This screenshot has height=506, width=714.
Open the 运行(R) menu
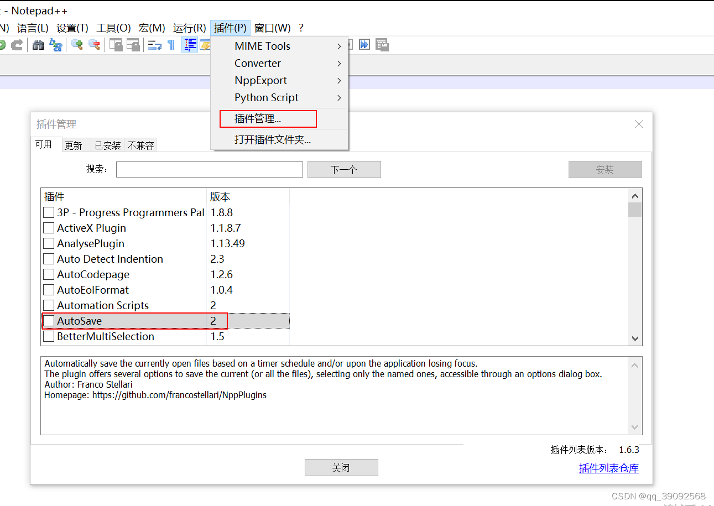[190, 28]
